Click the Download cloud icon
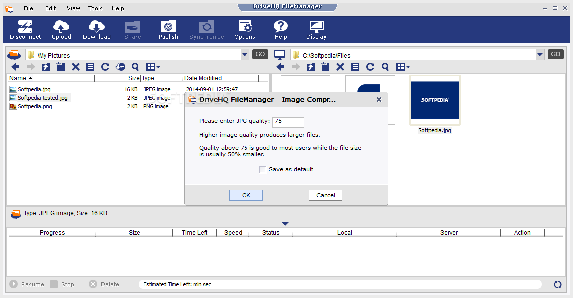Viewport: 573px width, 298px height. pyautogui.click(x=96, y=30)
